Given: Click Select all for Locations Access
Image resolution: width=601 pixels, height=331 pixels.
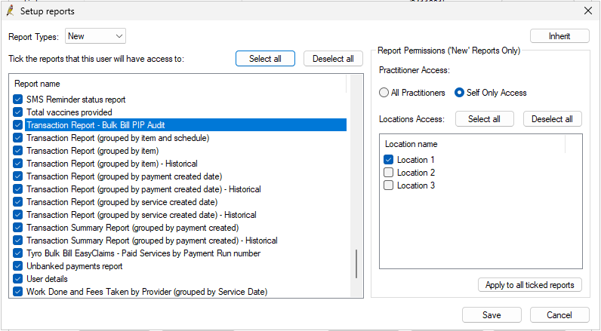Looking at the screenshot, I should (484, 119).
